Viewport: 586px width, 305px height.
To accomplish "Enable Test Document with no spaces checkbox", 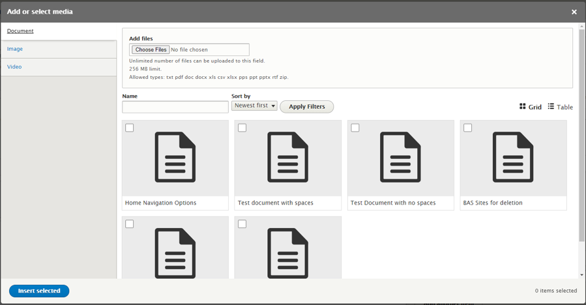I will click(355, 128).
